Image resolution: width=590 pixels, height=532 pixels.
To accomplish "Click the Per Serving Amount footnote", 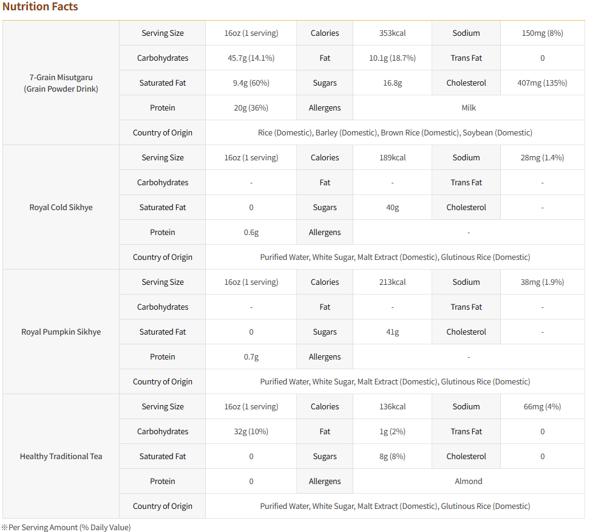I will click(66, 527).
